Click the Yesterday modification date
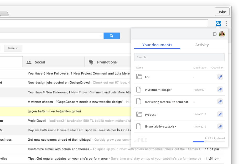 pos(199,90)
